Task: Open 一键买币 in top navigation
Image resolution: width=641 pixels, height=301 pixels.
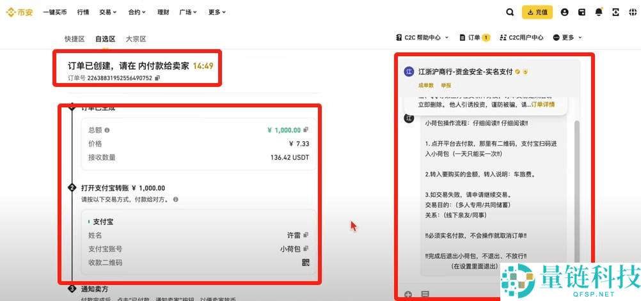Action: 55,12
